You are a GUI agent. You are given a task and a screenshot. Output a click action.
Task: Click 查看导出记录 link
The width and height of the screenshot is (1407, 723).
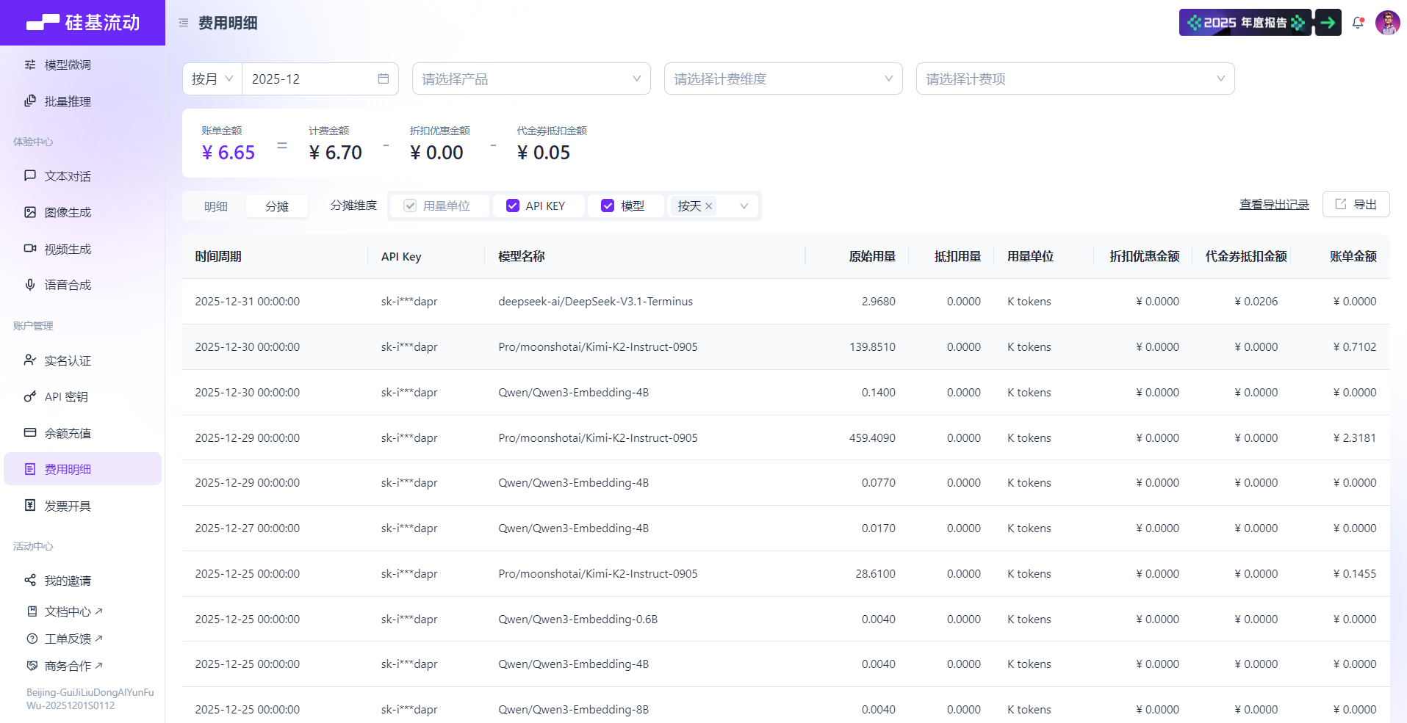pos(1274,205)
